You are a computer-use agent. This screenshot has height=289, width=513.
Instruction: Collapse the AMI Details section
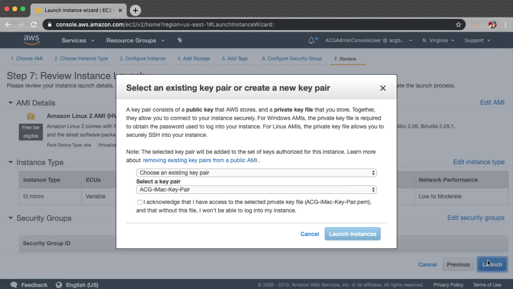click(x=11, y=103)
